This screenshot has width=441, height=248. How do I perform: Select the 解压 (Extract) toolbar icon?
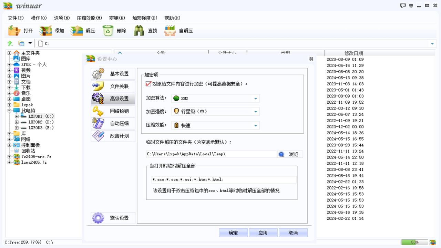click(84, 30)
